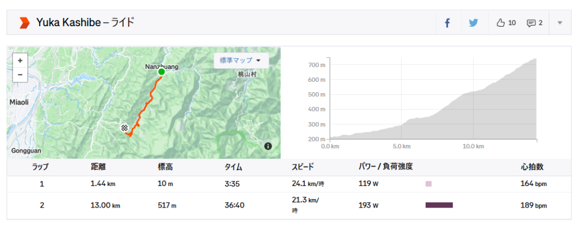Click the checkered finish flag marker

(x=124, y=127)
